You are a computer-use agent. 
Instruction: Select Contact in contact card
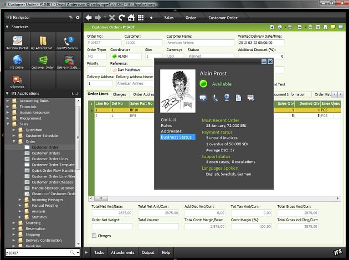pyautogui.click(x=168, y=120)
